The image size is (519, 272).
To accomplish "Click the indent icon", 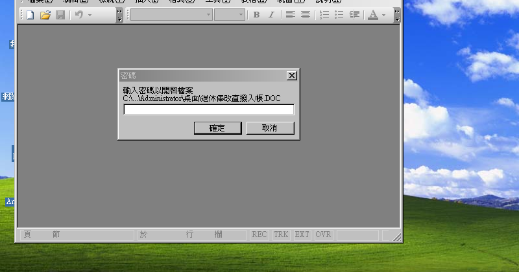I will [x=354, y=15].
